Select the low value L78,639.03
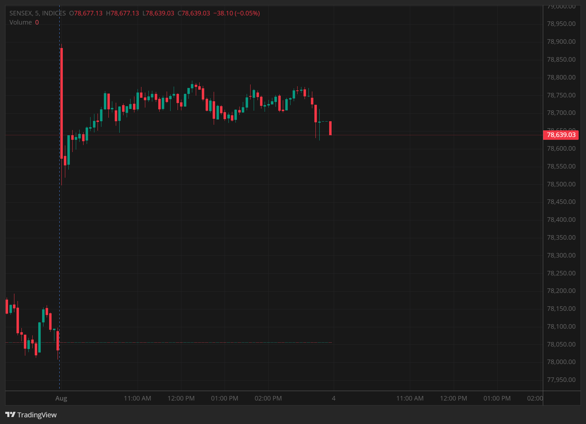Viewport: 586px width, 424px height. point(158,13)
